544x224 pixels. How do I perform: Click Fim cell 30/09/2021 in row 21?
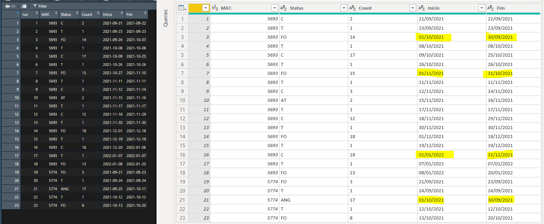coord(513,200)
